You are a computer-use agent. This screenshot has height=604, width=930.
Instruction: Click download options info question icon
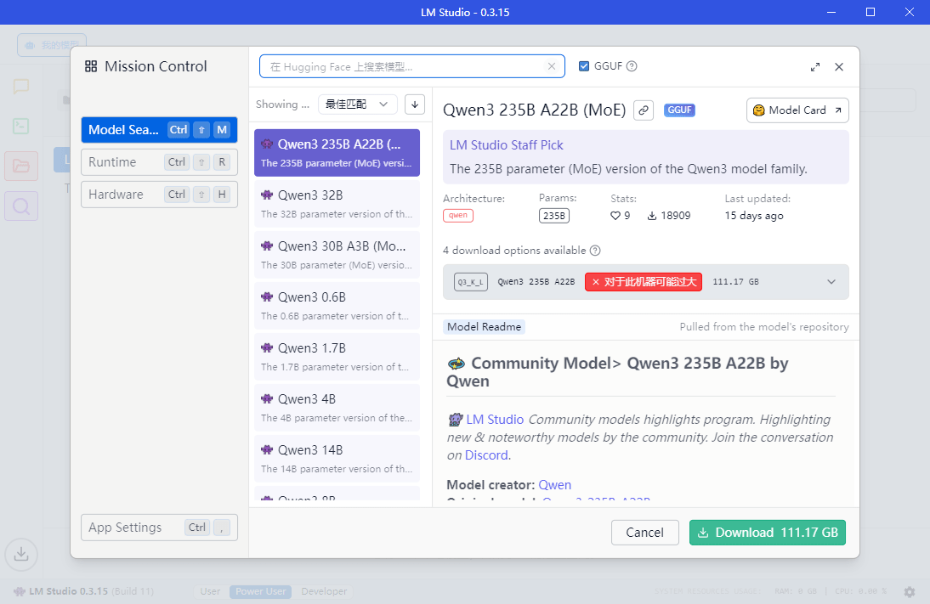point(595,251)
